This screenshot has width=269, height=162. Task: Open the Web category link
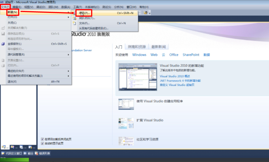154,55
